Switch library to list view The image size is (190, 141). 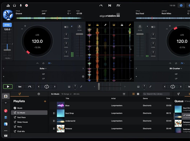tap(133, 94)
